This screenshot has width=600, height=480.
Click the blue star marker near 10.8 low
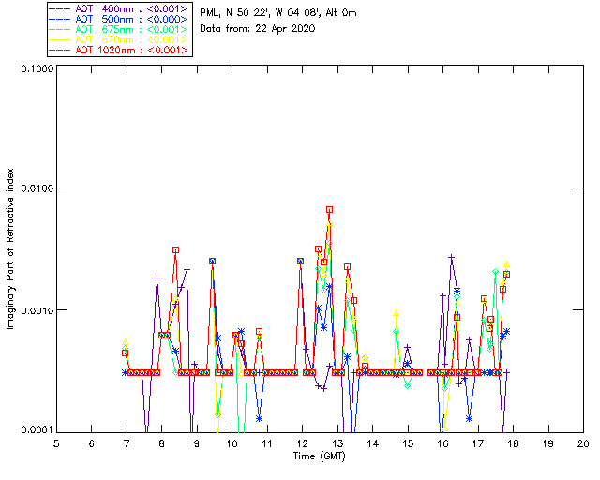(260, 419)
